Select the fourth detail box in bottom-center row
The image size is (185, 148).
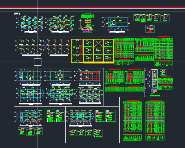pos(98,133)
